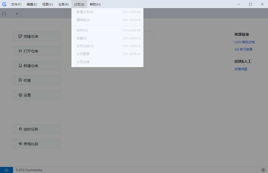Select 合并(M) menu entry
This screenshot has height=173, width=268.
(x=107, y=30)
